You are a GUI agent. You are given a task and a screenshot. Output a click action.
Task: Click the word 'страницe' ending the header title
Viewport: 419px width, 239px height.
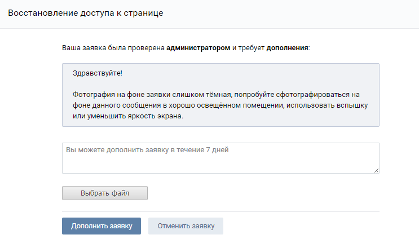(x=145, y=13)
